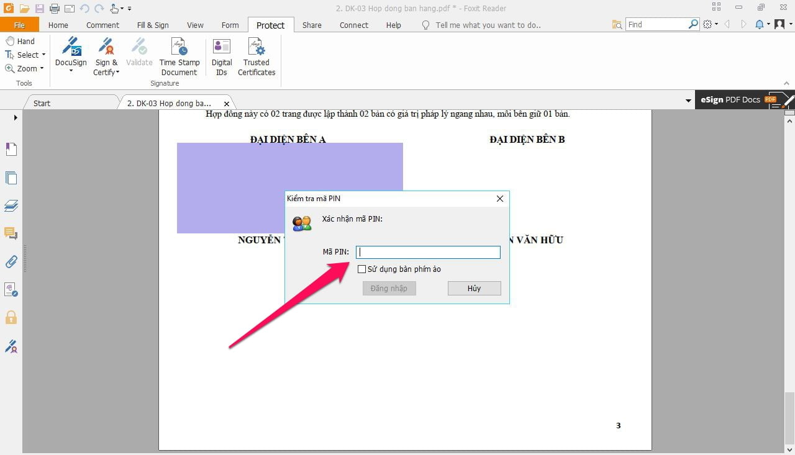The height and width of the screenshot is (455, 795).
Task: Open the Digital IDs manager
Action: click(221, 56)
